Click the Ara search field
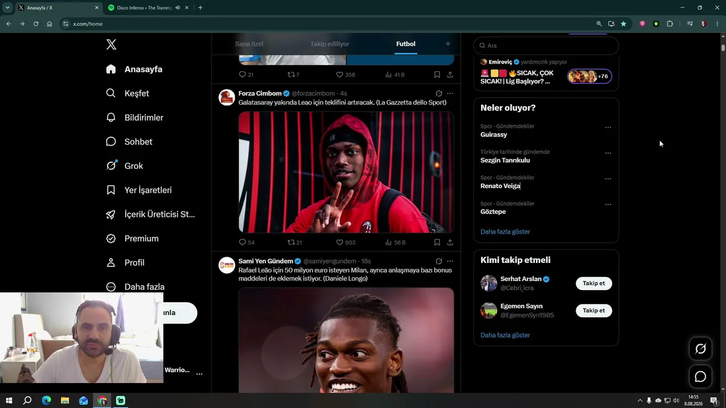Viewport: 726px width, 408px height. pyautogui.click(x=546, y=45)
